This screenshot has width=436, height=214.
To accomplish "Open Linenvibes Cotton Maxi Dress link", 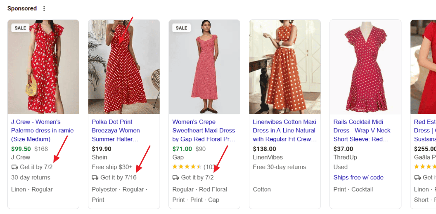I will pyautogui.click(x=284, y=130).
